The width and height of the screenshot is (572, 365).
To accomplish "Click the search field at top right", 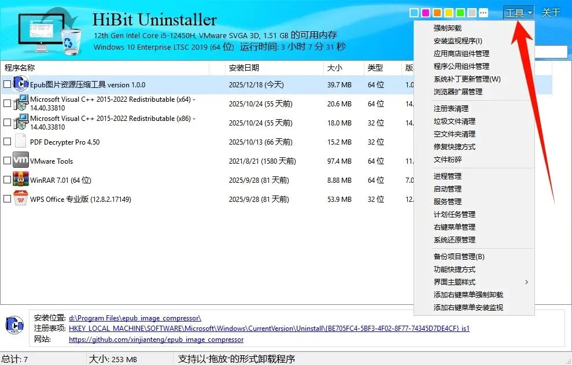I will (x=551, y=51).
